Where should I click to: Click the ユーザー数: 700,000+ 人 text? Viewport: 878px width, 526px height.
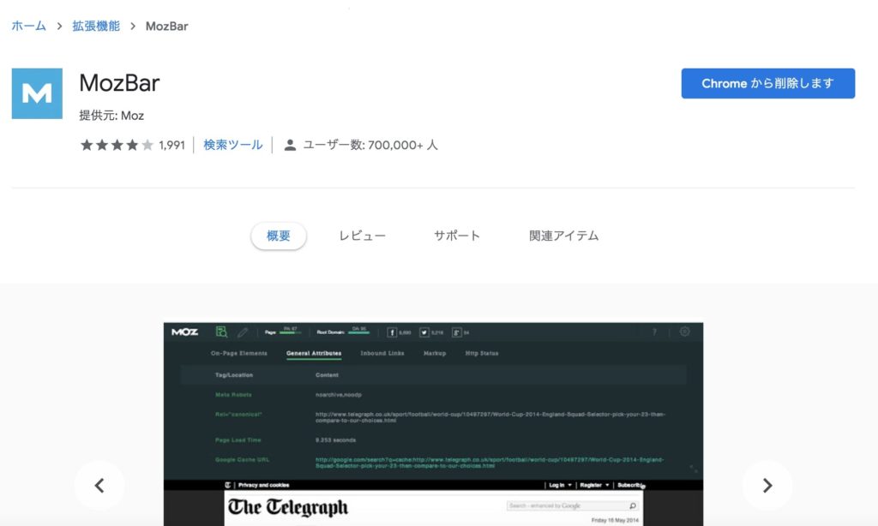pyautogui.click(x=370, y=146)
